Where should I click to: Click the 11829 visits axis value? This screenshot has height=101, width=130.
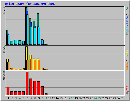[4, 50]
